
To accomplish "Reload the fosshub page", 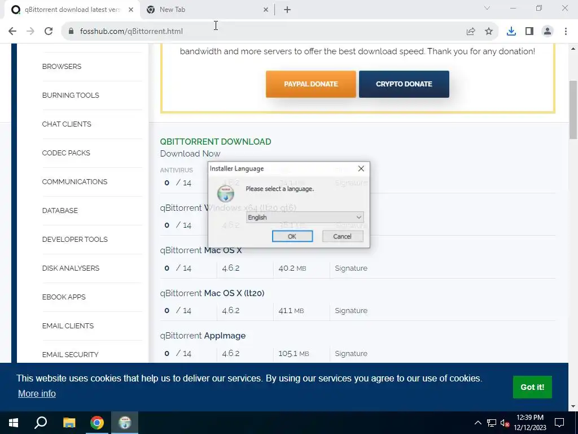I will tap(49, 32).
